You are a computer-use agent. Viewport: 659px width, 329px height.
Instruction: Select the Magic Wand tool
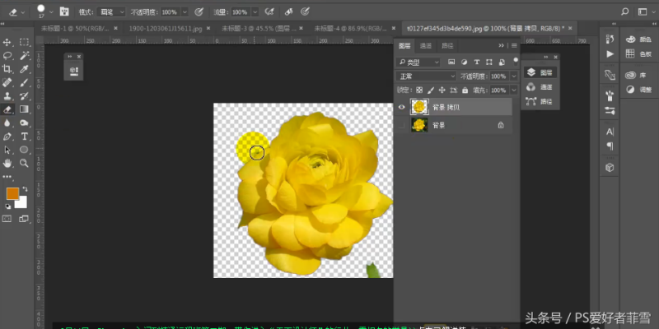coord(25,55)
